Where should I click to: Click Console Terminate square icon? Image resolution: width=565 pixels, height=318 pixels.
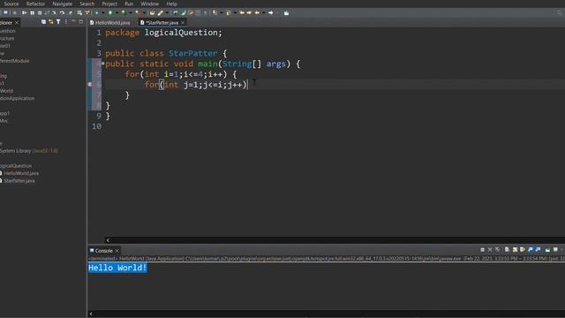point(483,249)
